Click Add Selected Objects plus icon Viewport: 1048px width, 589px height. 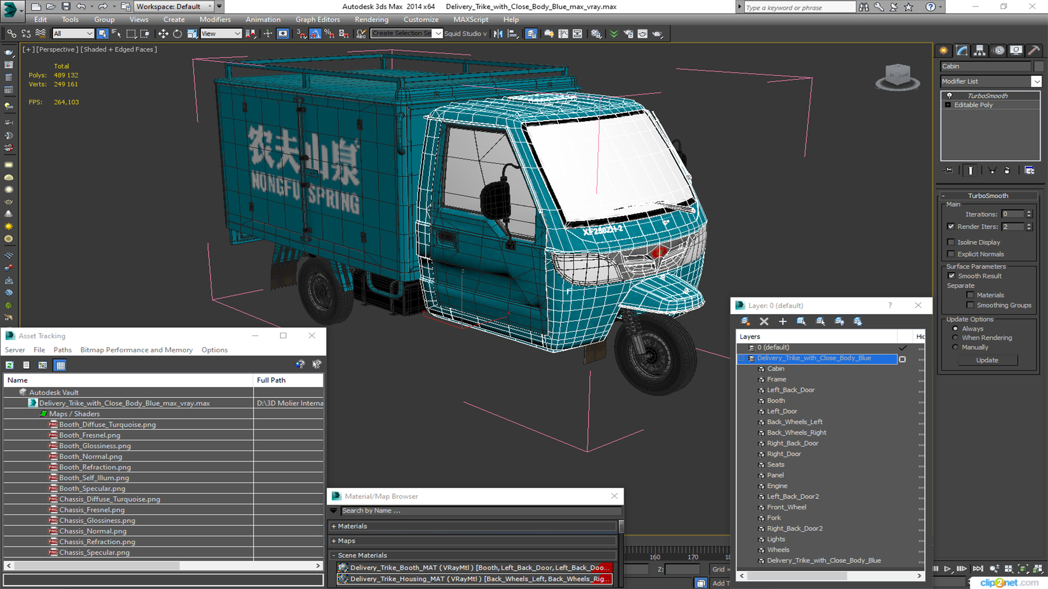pos(783,321)
